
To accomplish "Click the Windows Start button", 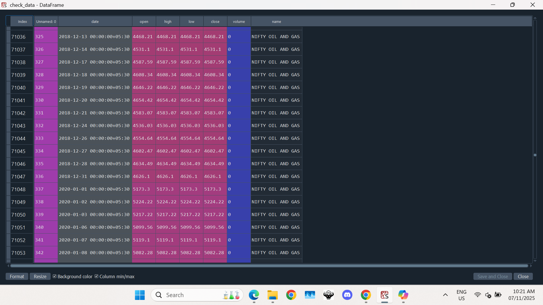I will [x=140, y=295].
